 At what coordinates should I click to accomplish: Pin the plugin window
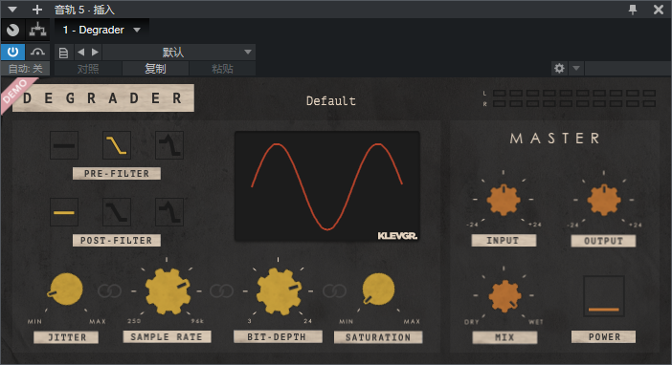(x=633, y=9)
